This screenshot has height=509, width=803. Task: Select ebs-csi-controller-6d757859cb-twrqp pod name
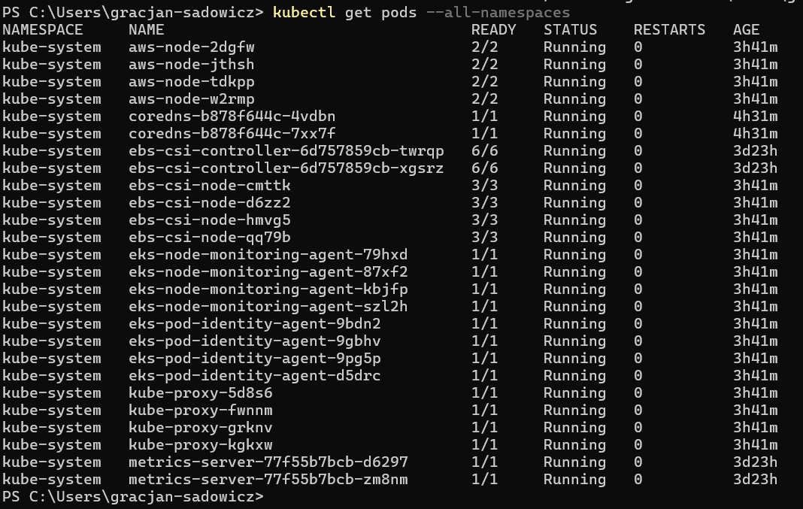[x=286, y=151]
